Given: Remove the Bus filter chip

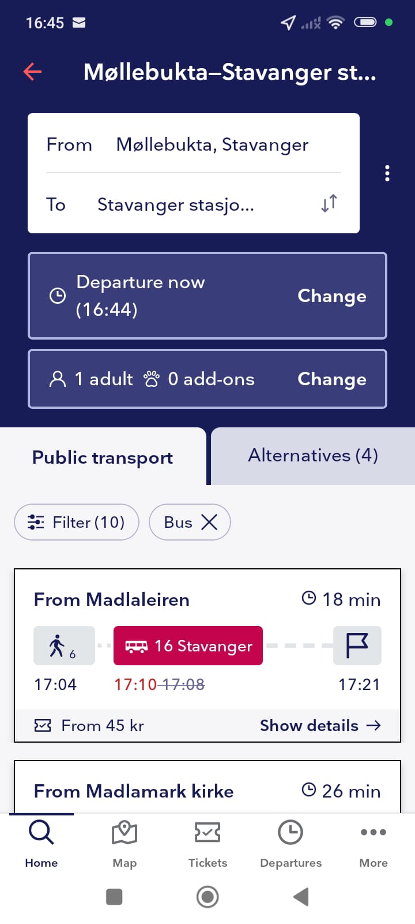Looking at the screenshot, I should 209,522.
